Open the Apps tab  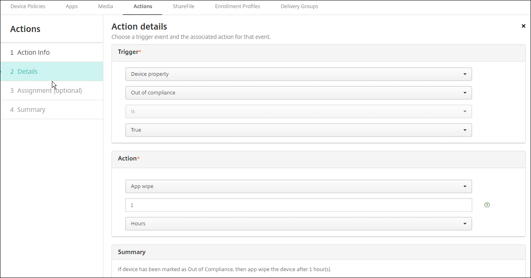click(x=72, y=6)
